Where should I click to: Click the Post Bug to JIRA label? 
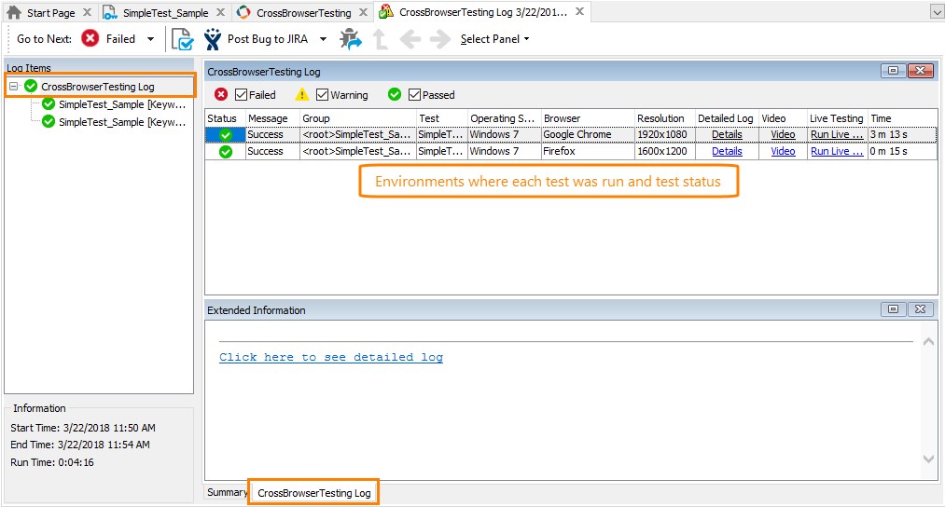click(x=268, y=39)
